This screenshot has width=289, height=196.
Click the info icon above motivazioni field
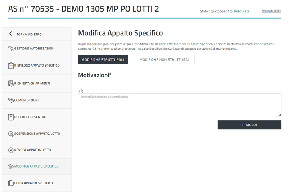tap(81, 91)
